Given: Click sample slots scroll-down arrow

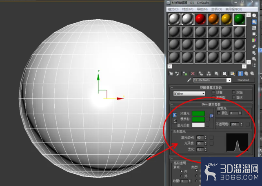Looking at the screenshot, I should pos(249,62).
